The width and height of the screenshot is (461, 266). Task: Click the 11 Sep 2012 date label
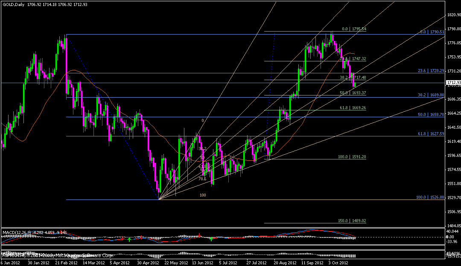tap(312, 263)
